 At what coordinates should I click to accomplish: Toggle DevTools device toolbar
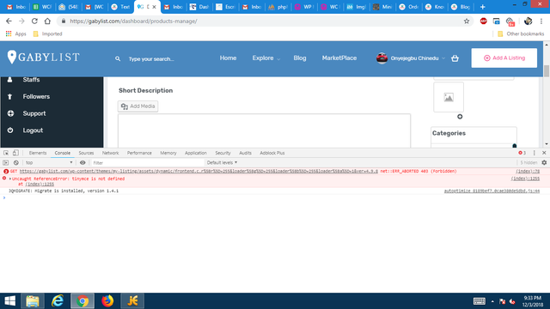(15, 153)
